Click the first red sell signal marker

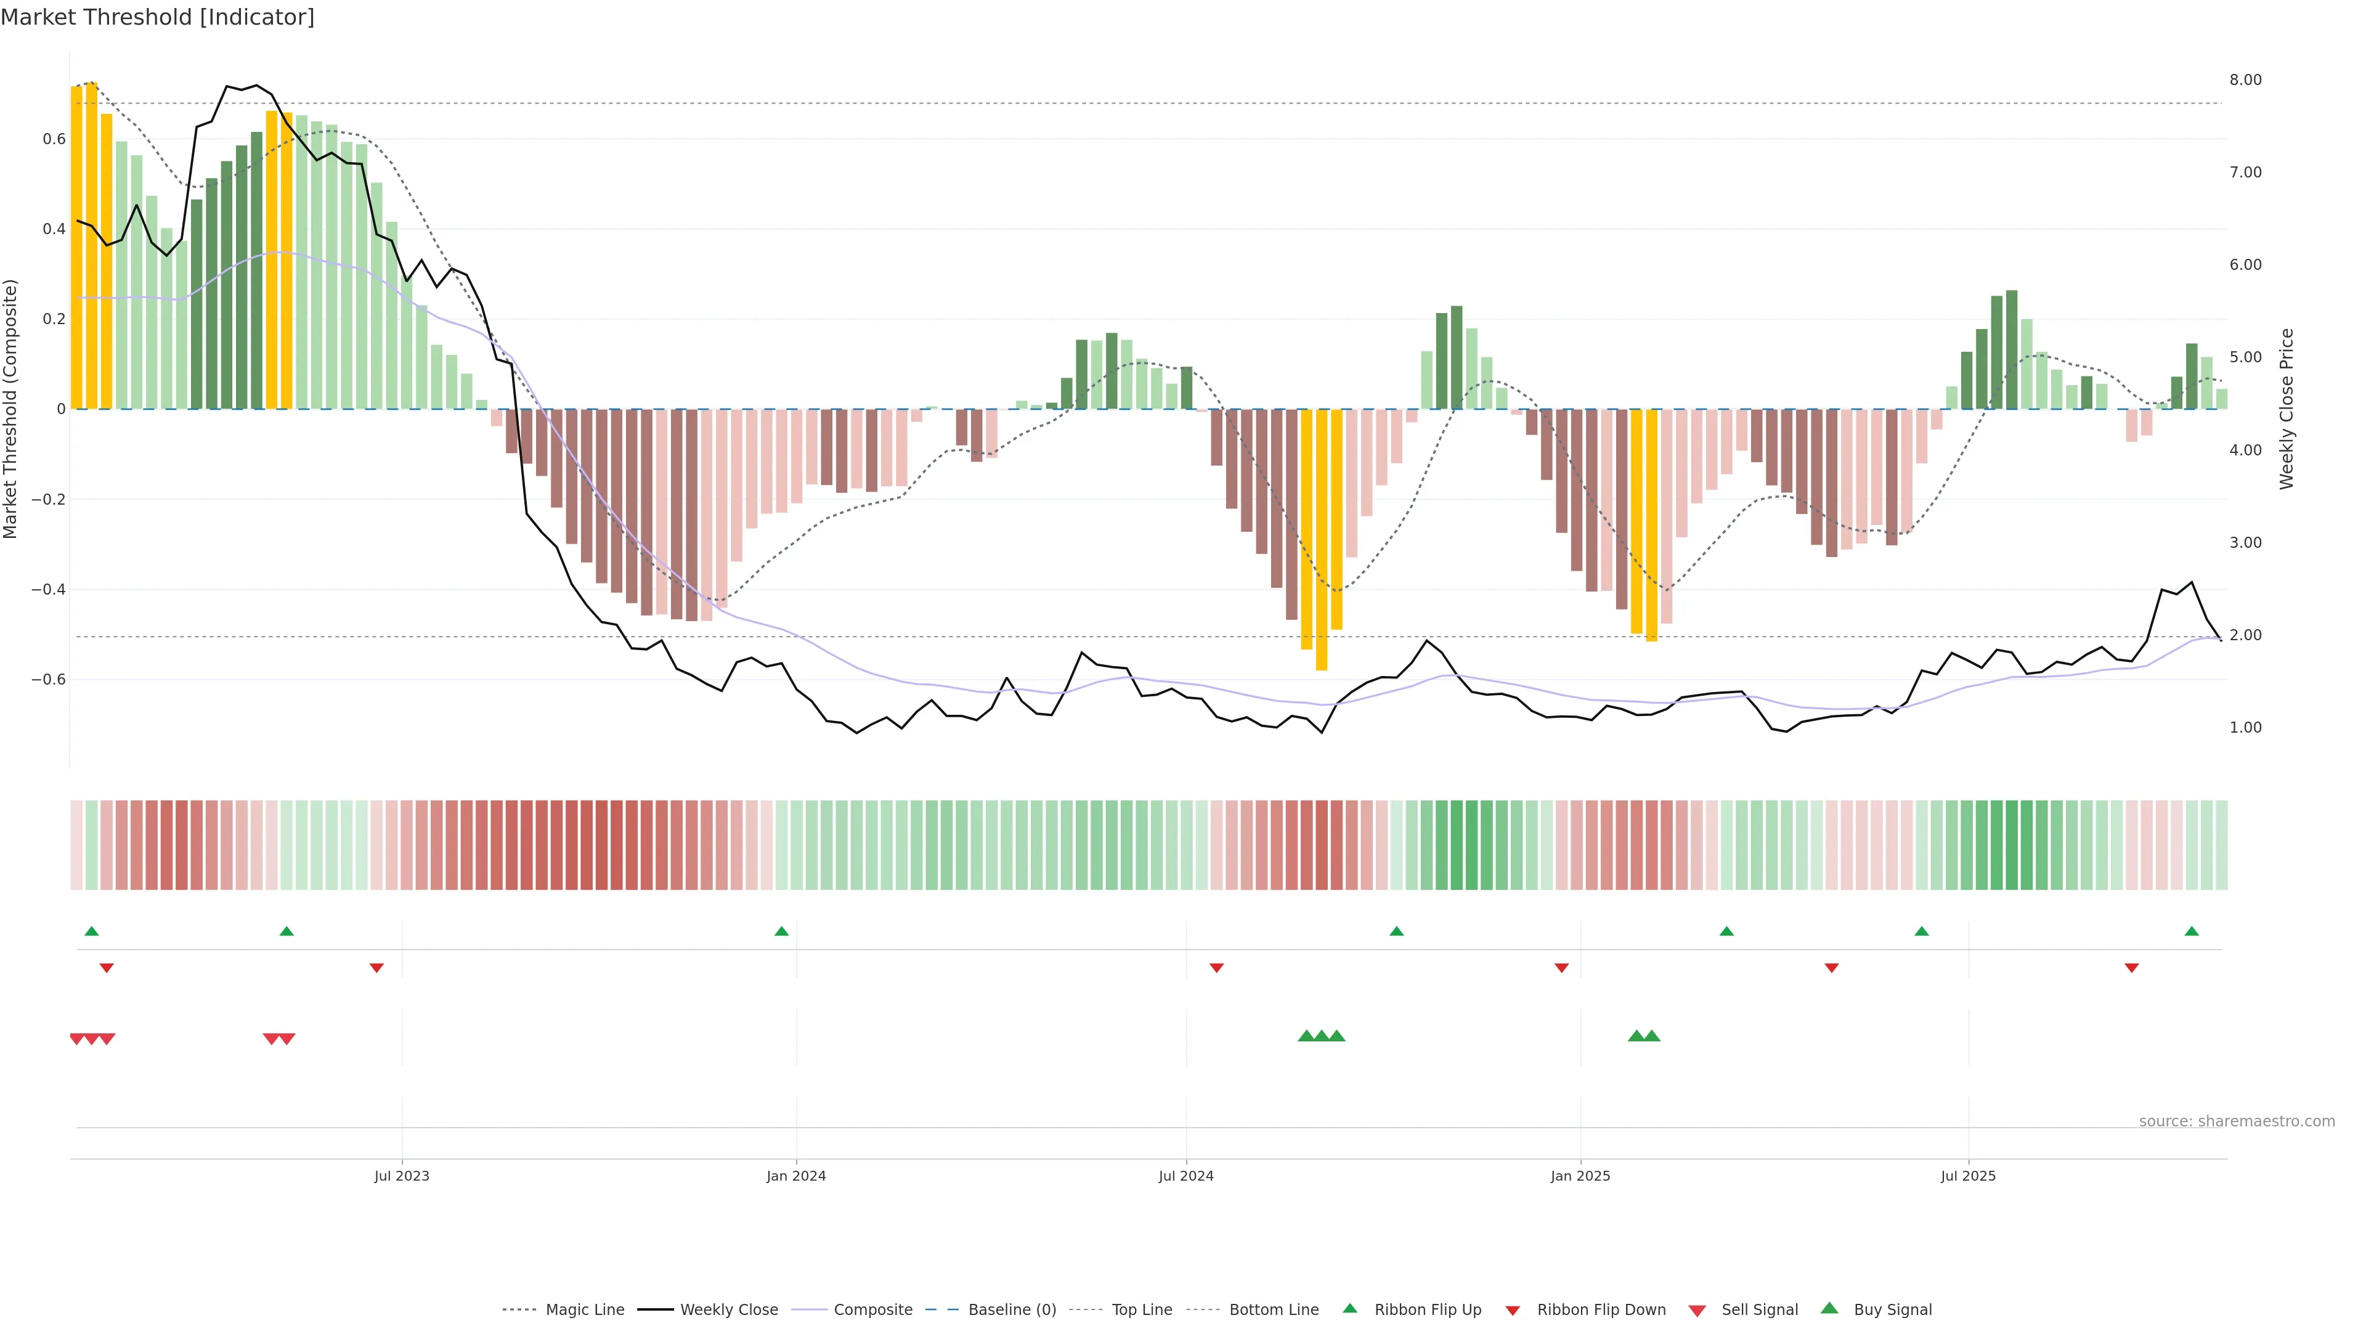point(77,1039)
